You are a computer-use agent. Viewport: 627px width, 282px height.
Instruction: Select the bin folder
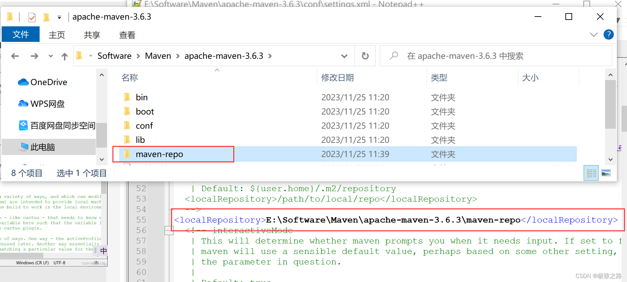coord(348,97)
